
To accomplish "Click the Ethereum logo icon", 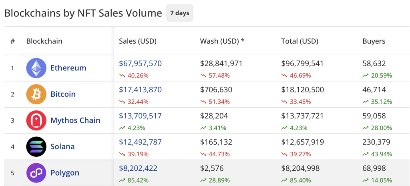I will click(x=36, y=68).
